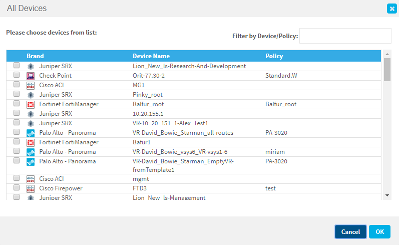Tick the checkbox for VR-David_Bowie_vsys6_VR-vsys1-6
Viewport: 399px width, 245px height.
pyautogui.click(x=17, y=151)
